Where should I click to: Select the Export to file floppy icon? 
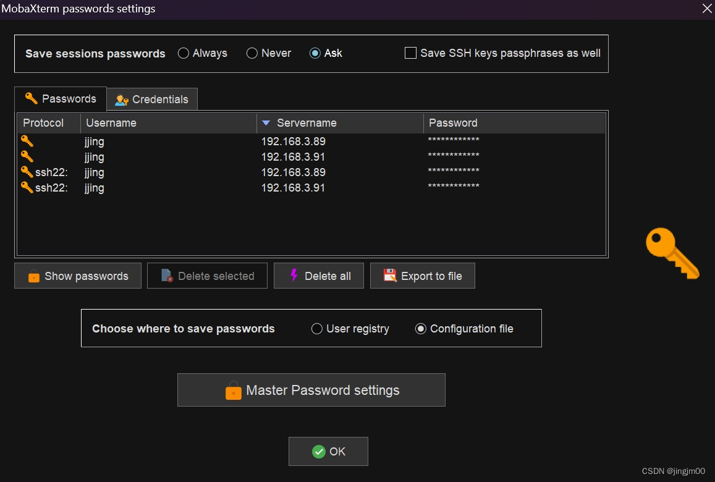[x=390, y=276]
